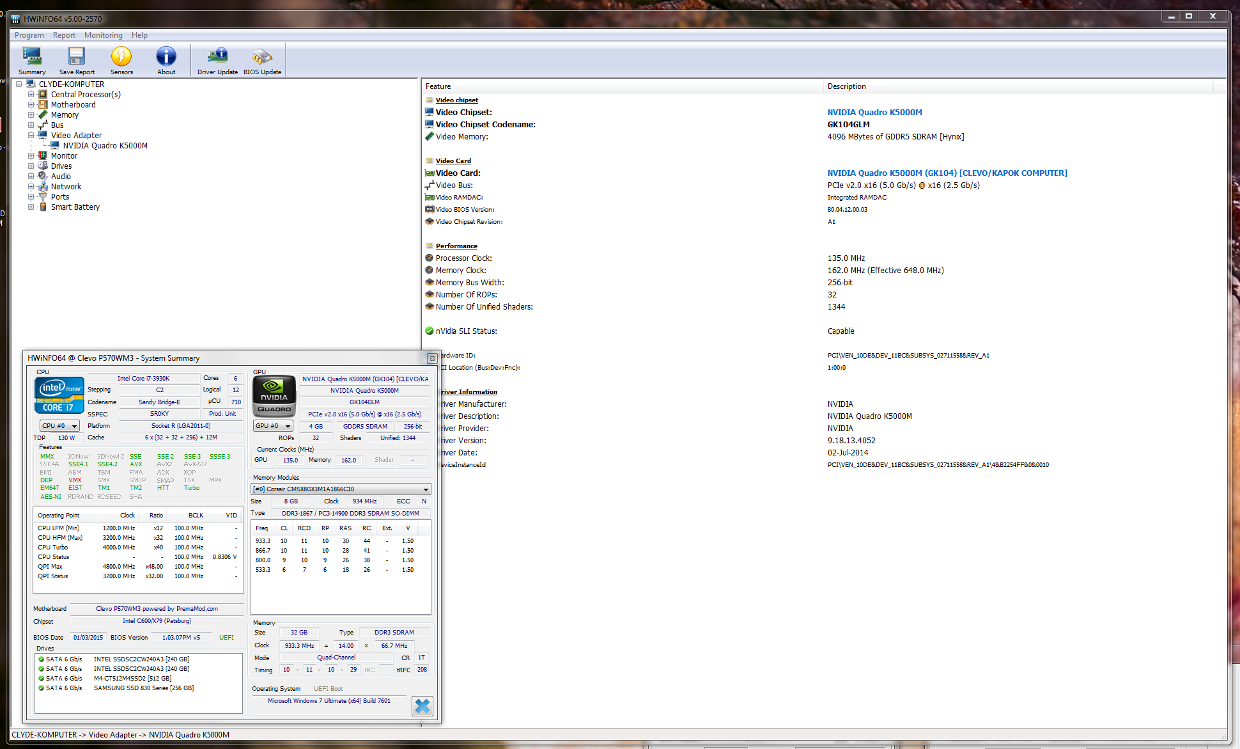Viewport: 1240px width, 749px height.
Task: Click the SAMSUNG SSD 830 Series drive entry
Action: click(143, 688)
